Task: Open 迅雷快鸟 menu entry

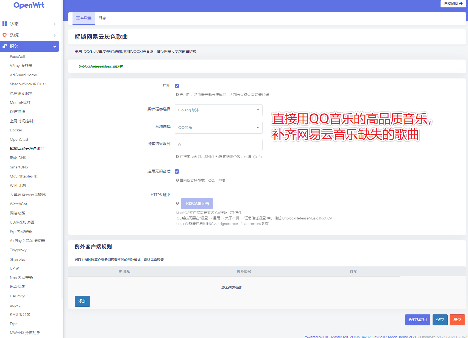Action: pyautogui.click(x=18, y=287)
